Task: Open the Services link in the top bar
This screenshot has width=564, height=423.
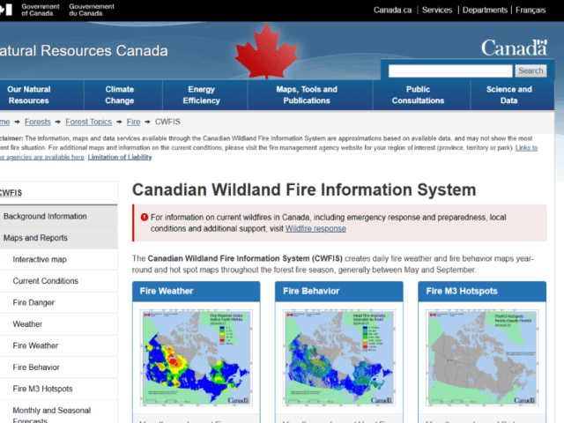Action: [x=437, y=10]
